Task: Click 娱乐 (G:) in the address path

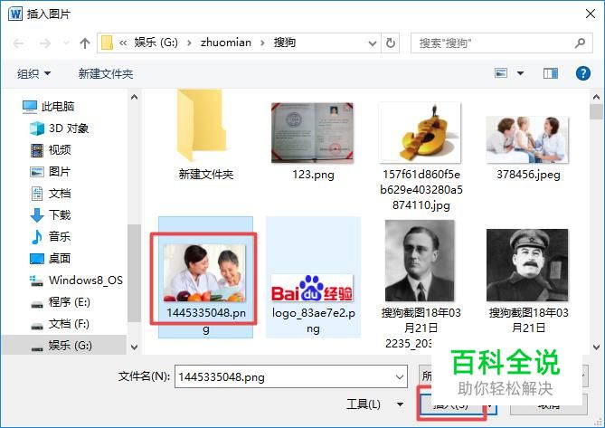Action: point(156,43)
